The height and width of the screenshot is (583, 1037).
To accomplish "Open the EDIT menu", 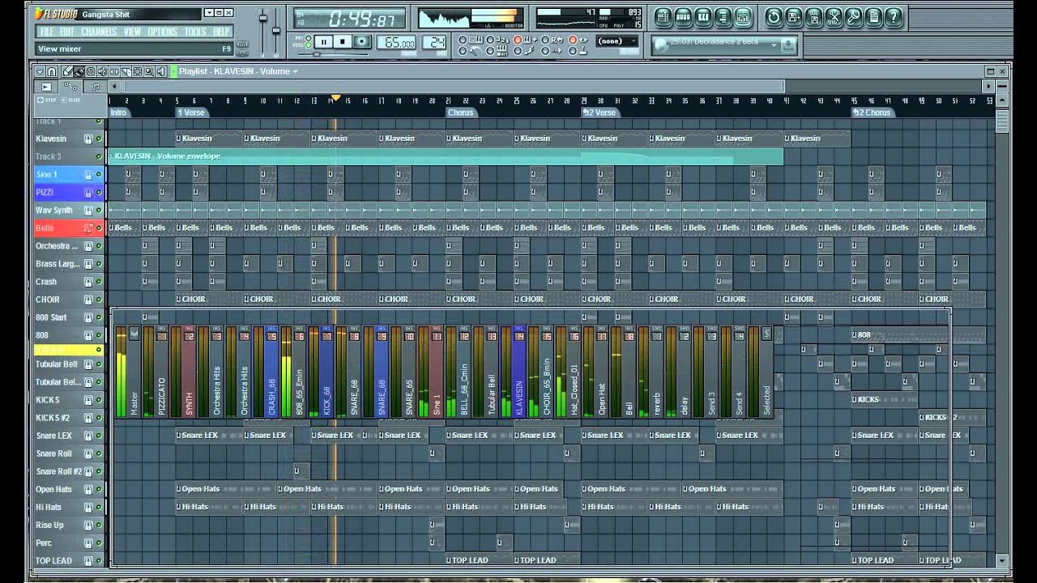I will click(67, 32).
